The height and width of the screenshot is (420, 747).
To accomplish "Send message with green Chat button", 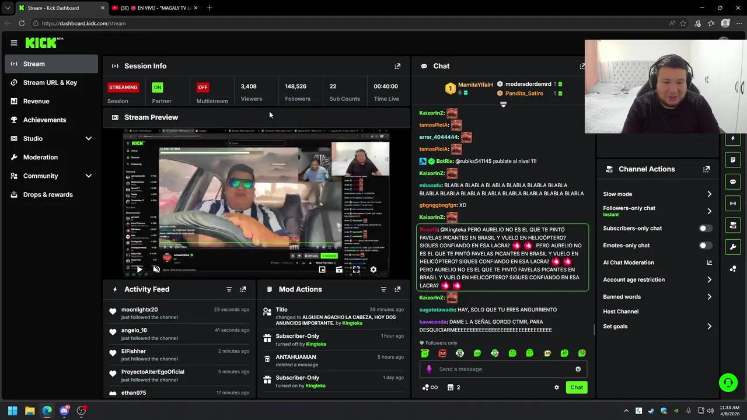I will point(577,387).
